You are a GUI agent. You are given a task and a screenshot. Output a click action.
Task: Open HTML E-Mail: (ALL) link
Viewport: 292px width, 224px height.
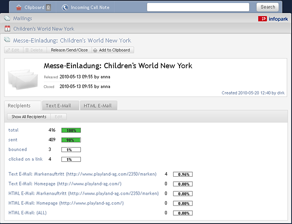coord(28,213)
